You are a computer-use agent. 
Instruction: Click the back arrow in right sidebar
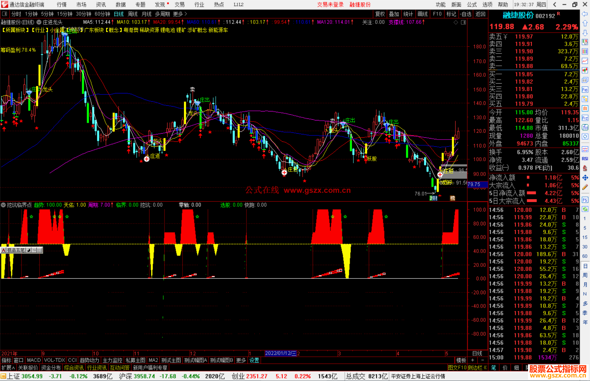[585, 14]
